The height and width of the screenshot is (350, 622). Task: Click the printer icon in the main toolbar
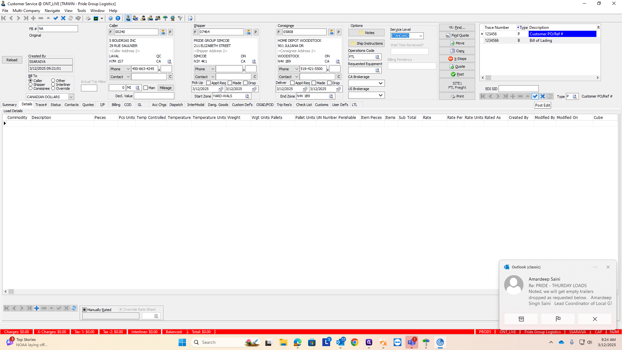[x=88, y=18]
